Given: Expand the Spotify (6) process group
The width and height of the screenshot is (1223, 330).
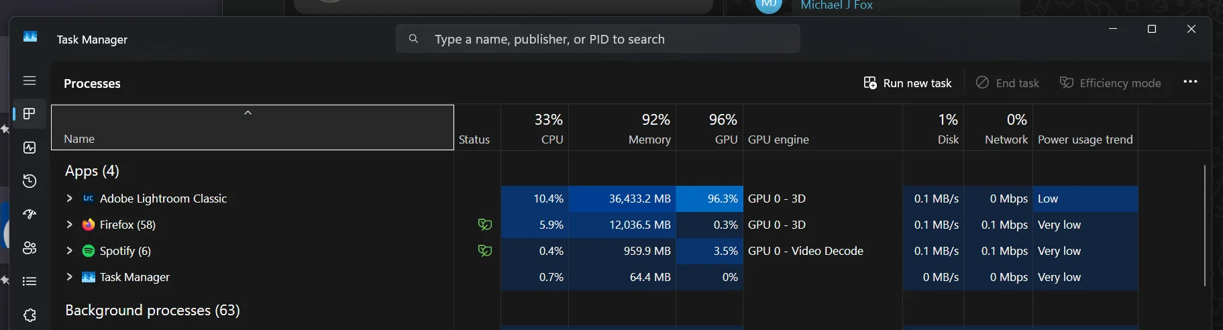Looking at the screenshot, I should pos(69,251).
